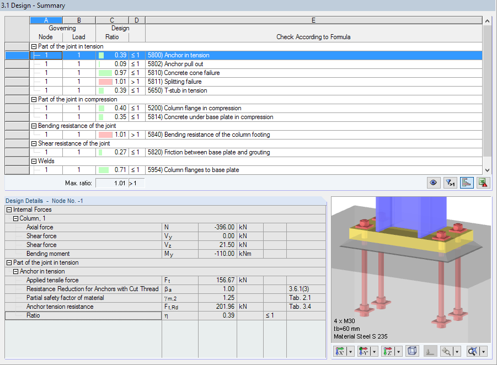Set view in X' direction

click(x=340, y=351)
